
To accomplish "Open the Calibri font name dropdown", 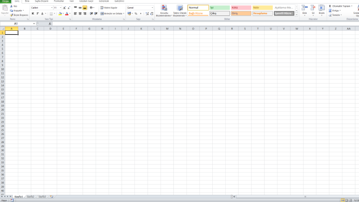I will [52, 8].
